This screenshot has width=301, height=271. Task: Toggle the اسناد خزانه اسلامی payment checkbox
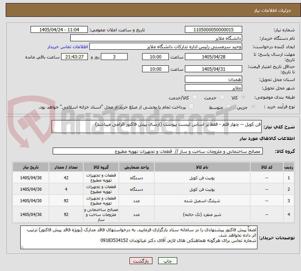pos(191,106)
